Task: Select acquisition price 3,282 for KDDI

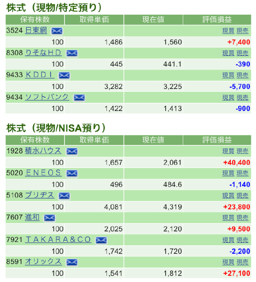Action: pyautogui.click(x=113, y=87)
